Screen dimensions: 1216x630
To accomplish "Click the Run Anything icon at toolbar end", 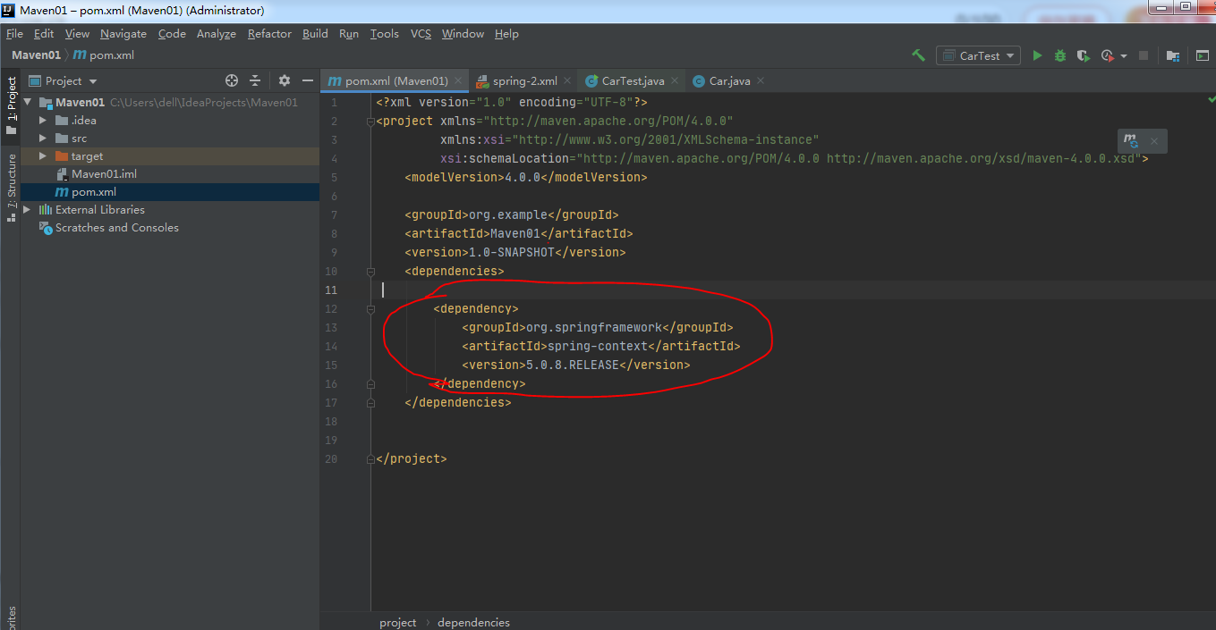I will (x=1202, y=55).
